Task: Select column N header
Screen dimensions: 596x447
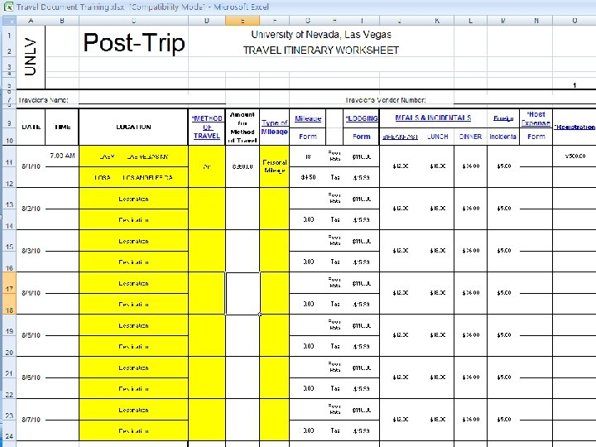Action: (x=536, y=21)
